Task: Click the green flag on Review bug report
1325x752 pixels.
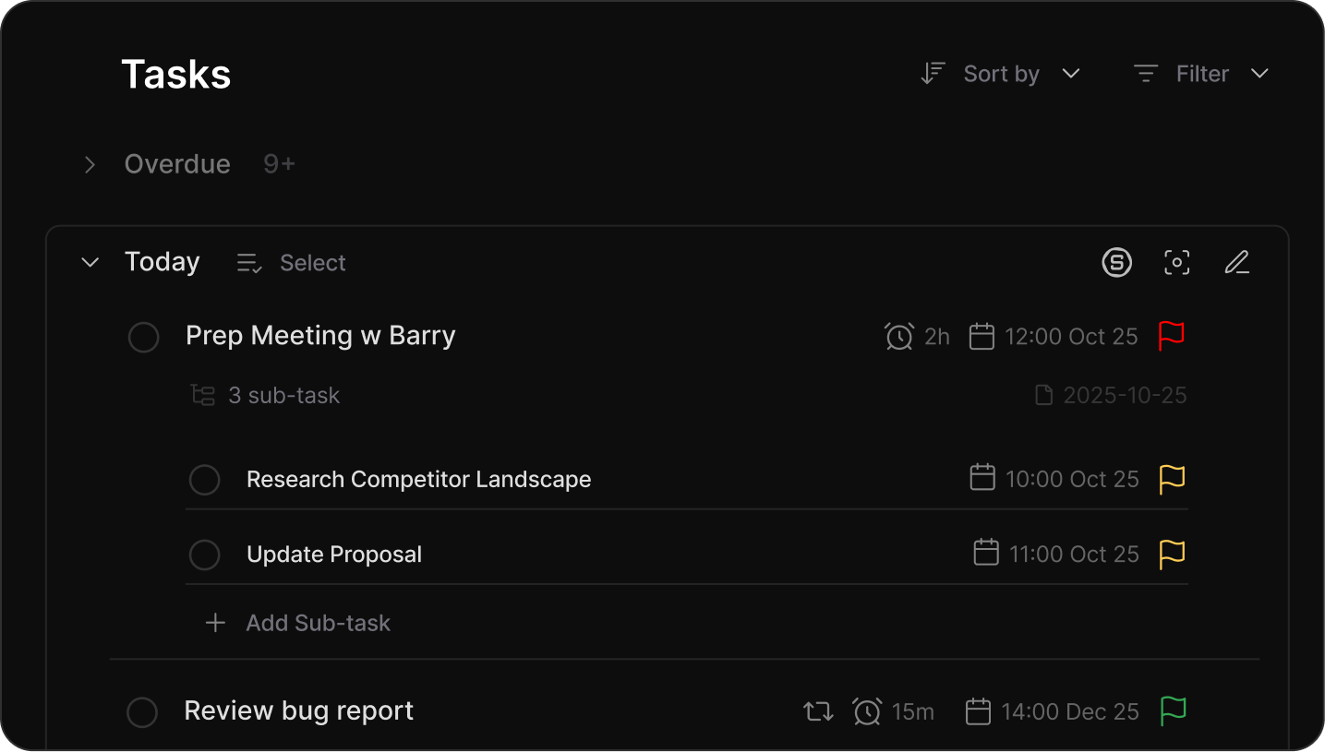Action: click(x=1173, y=711)
